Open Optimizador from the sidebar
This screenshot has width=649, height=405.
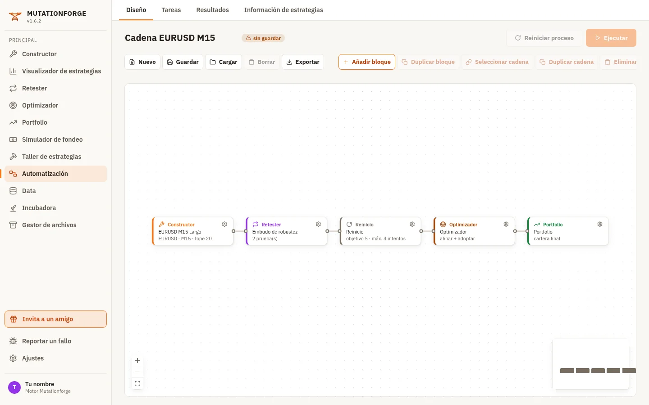[55, 105]
